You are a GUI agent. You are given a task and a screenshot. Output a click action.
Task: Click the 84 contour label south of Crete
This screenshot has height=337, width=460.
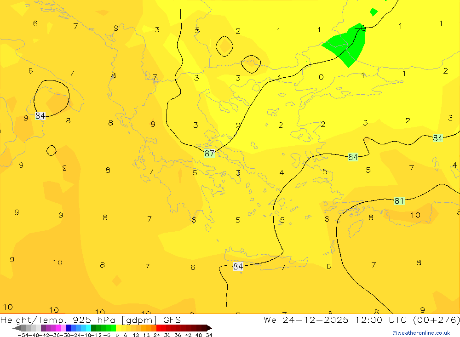(238, 266)
